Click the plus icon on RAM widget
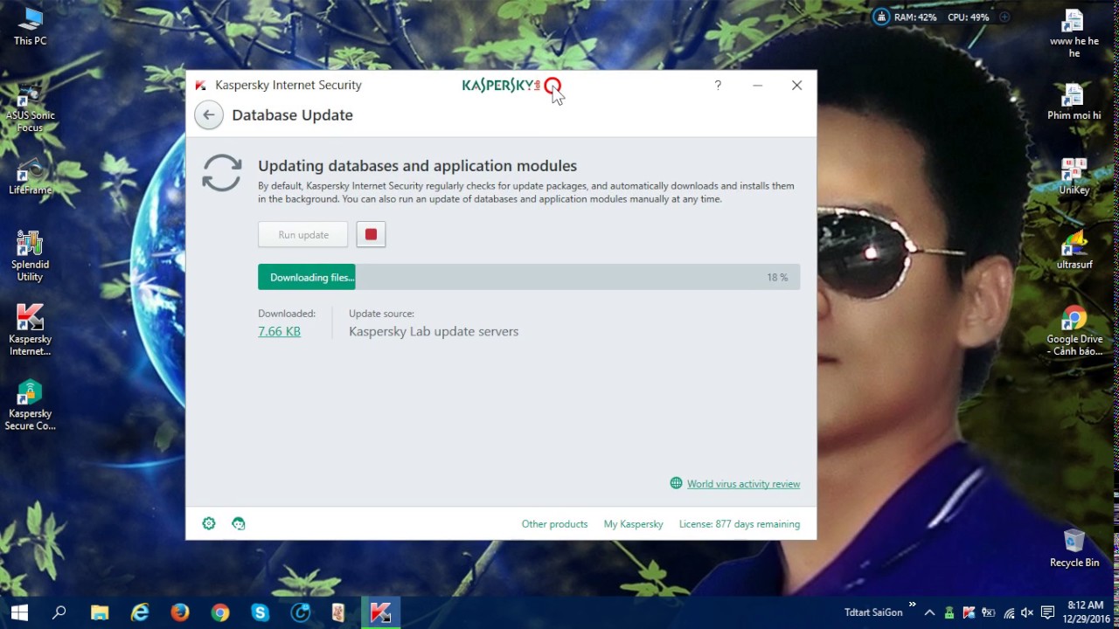The width and height of the screenshot is (1119, 629). 1004,17
